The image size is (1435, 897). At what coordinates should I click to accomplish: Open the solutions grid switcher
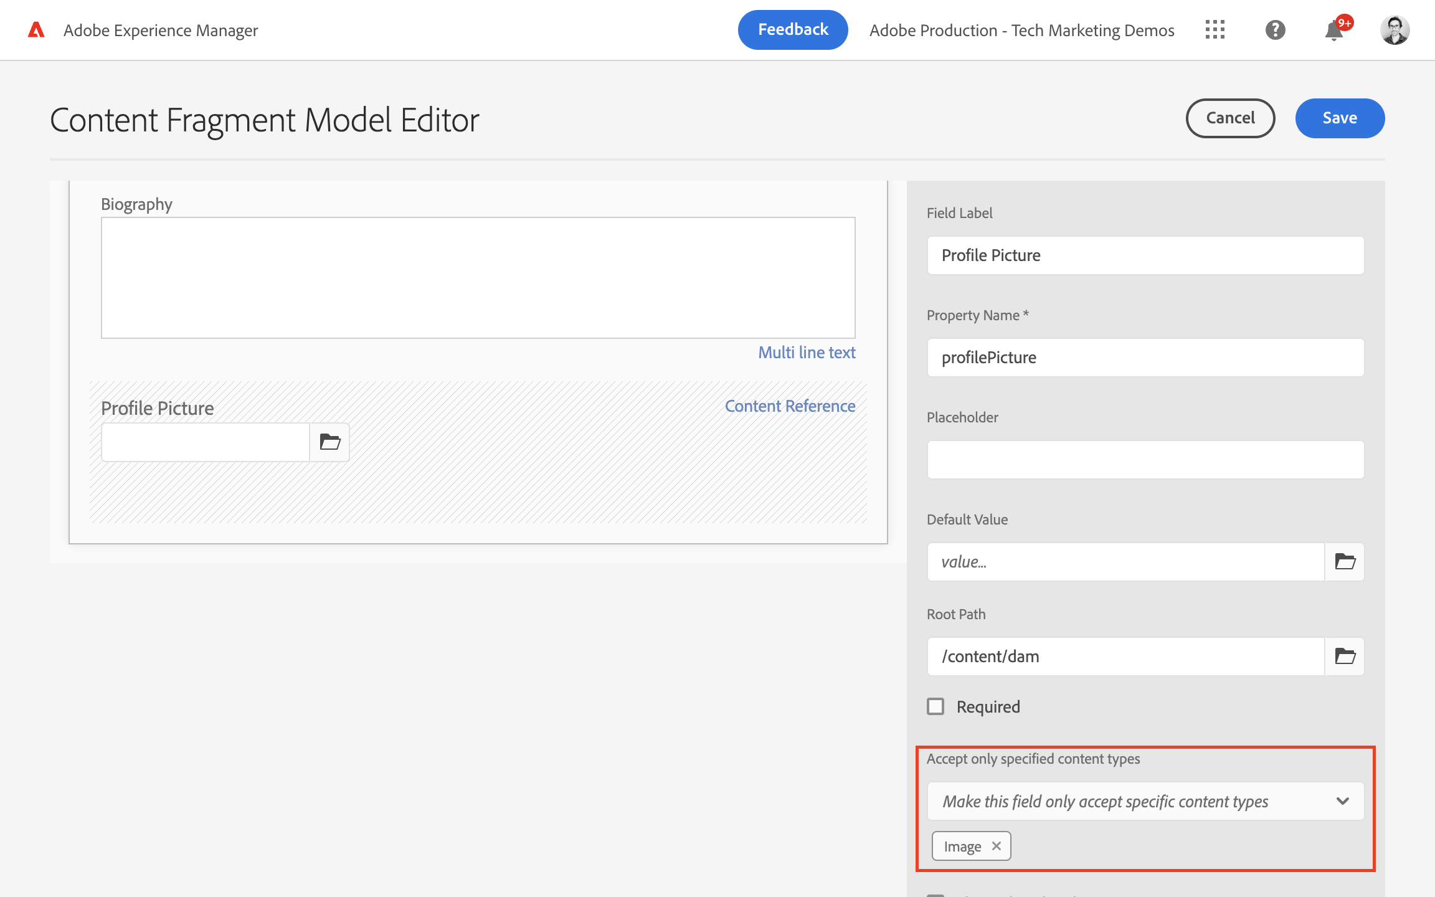(x=1215, y=30)
